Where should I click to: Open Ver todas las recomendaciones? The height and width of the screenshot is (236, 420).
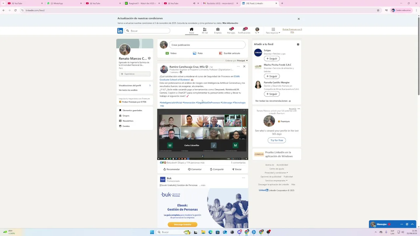click(x=273, y=101)
